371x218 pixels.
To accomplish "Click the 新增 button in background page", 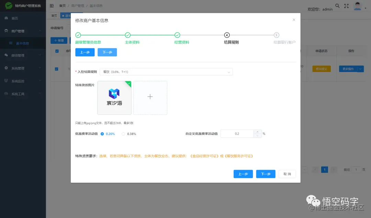I will click(59, 40).
